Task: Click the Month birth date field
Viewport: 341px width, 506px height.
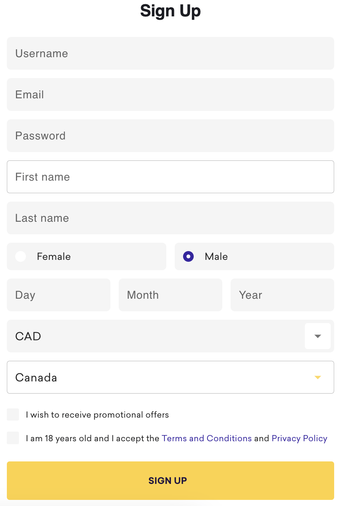Action: click(x=170, y=295)
